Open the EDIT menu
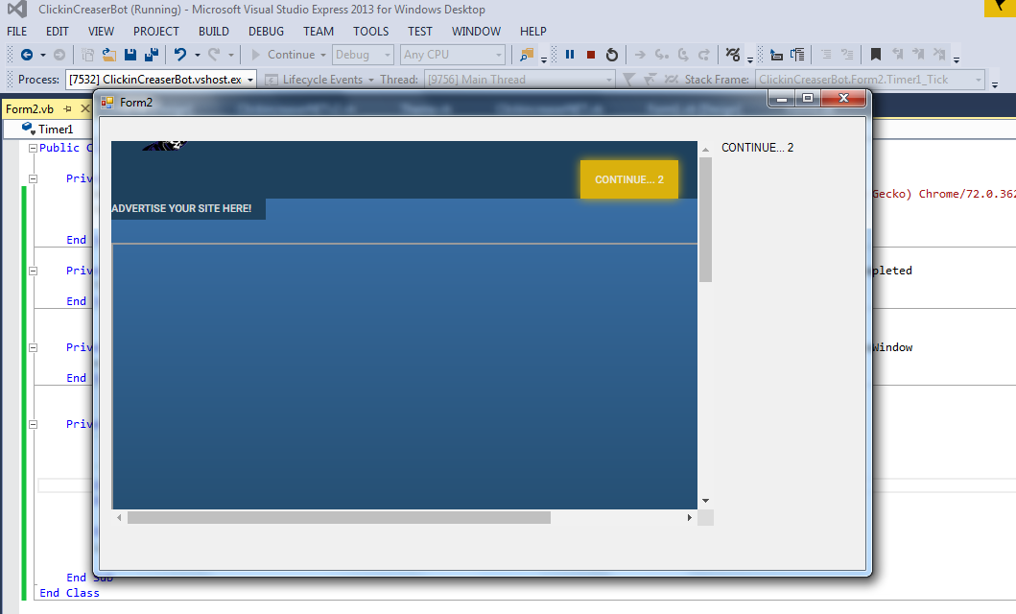 point(57,31)
